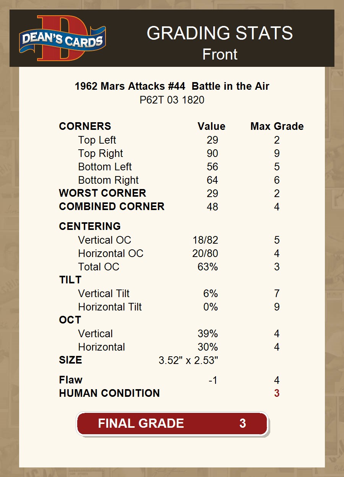
Task: Click the Bottom Left corner label
Action: coord(105,167)
